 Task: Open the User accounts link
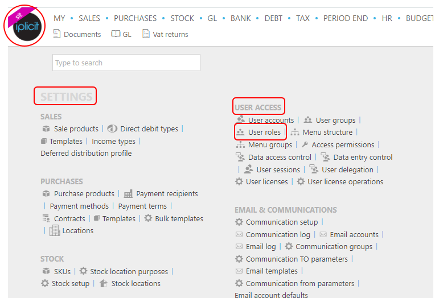(271, 121)
